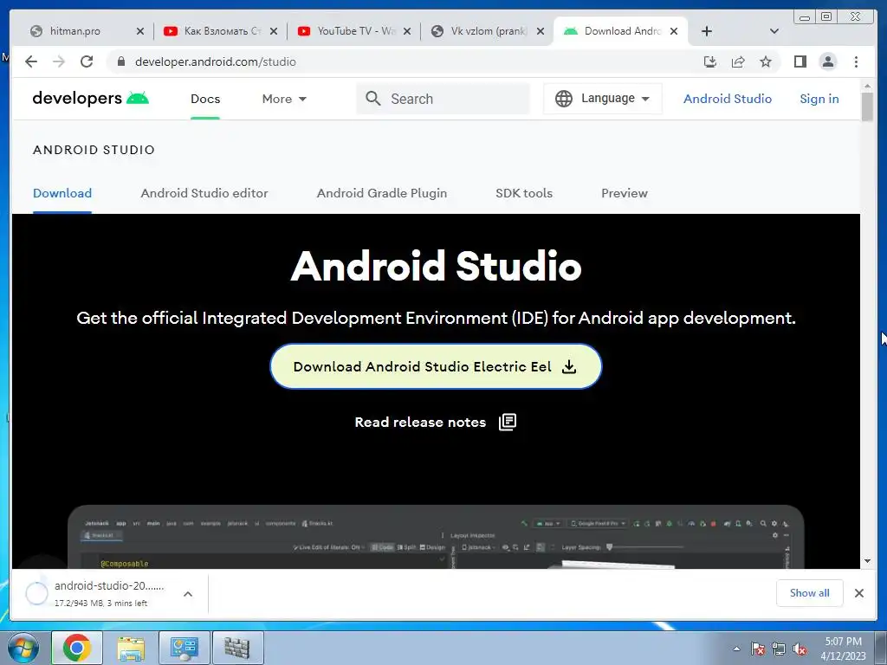Click the Chrome taskbar icon

point(77,648)
